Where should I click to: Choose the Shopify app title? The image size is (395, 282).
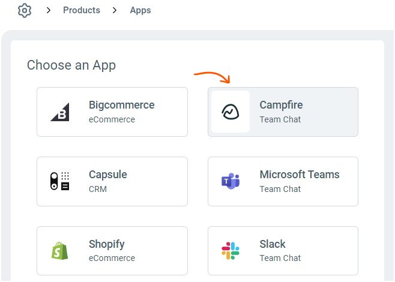(x=107, y=244)
